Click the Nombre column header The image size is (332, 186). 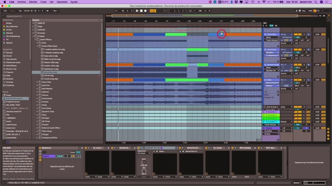[66, 20]
